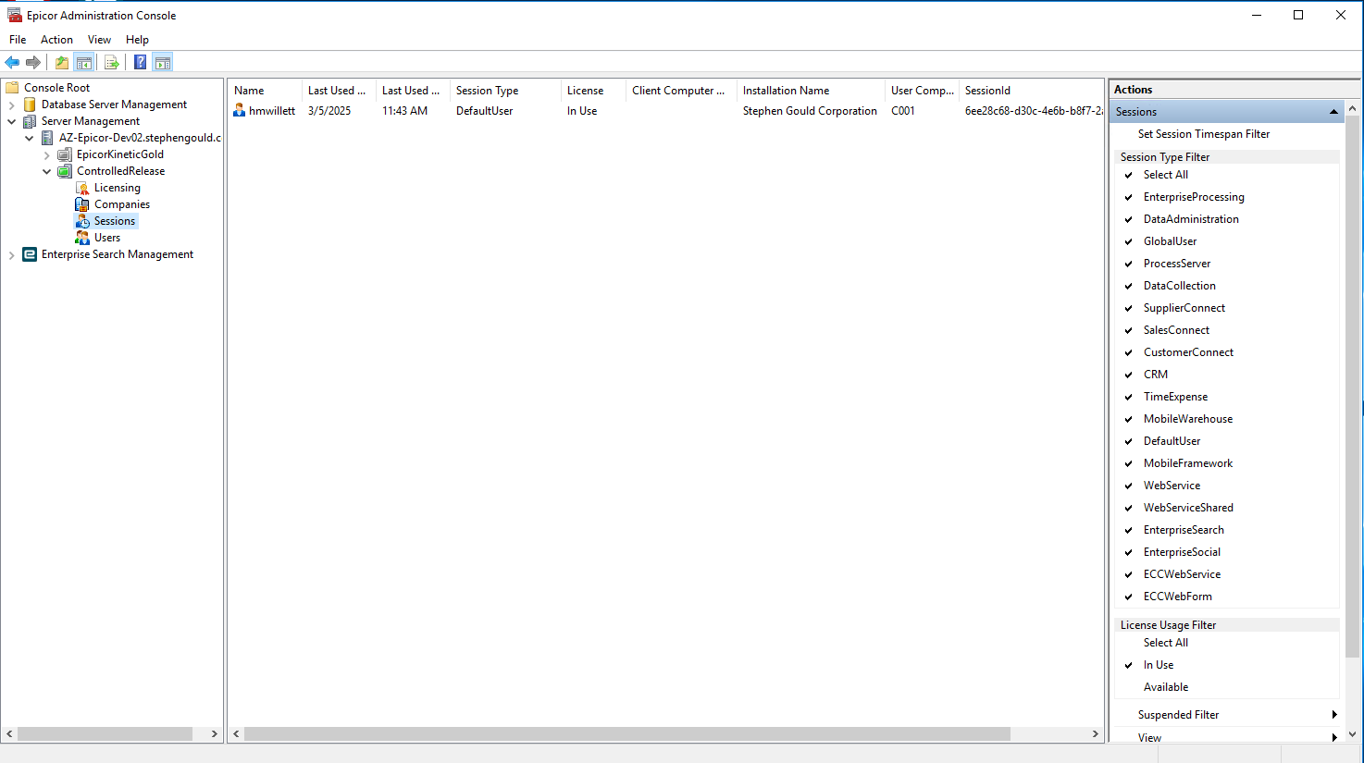Viewport: 1364px width, 763px height.
Task: Click the Epicor Administration Console title icon
Action: [x=14, y=15]
